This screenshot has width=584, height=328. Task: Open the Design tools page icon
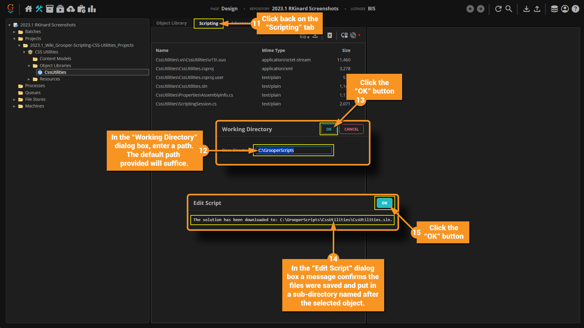(39, 9)
